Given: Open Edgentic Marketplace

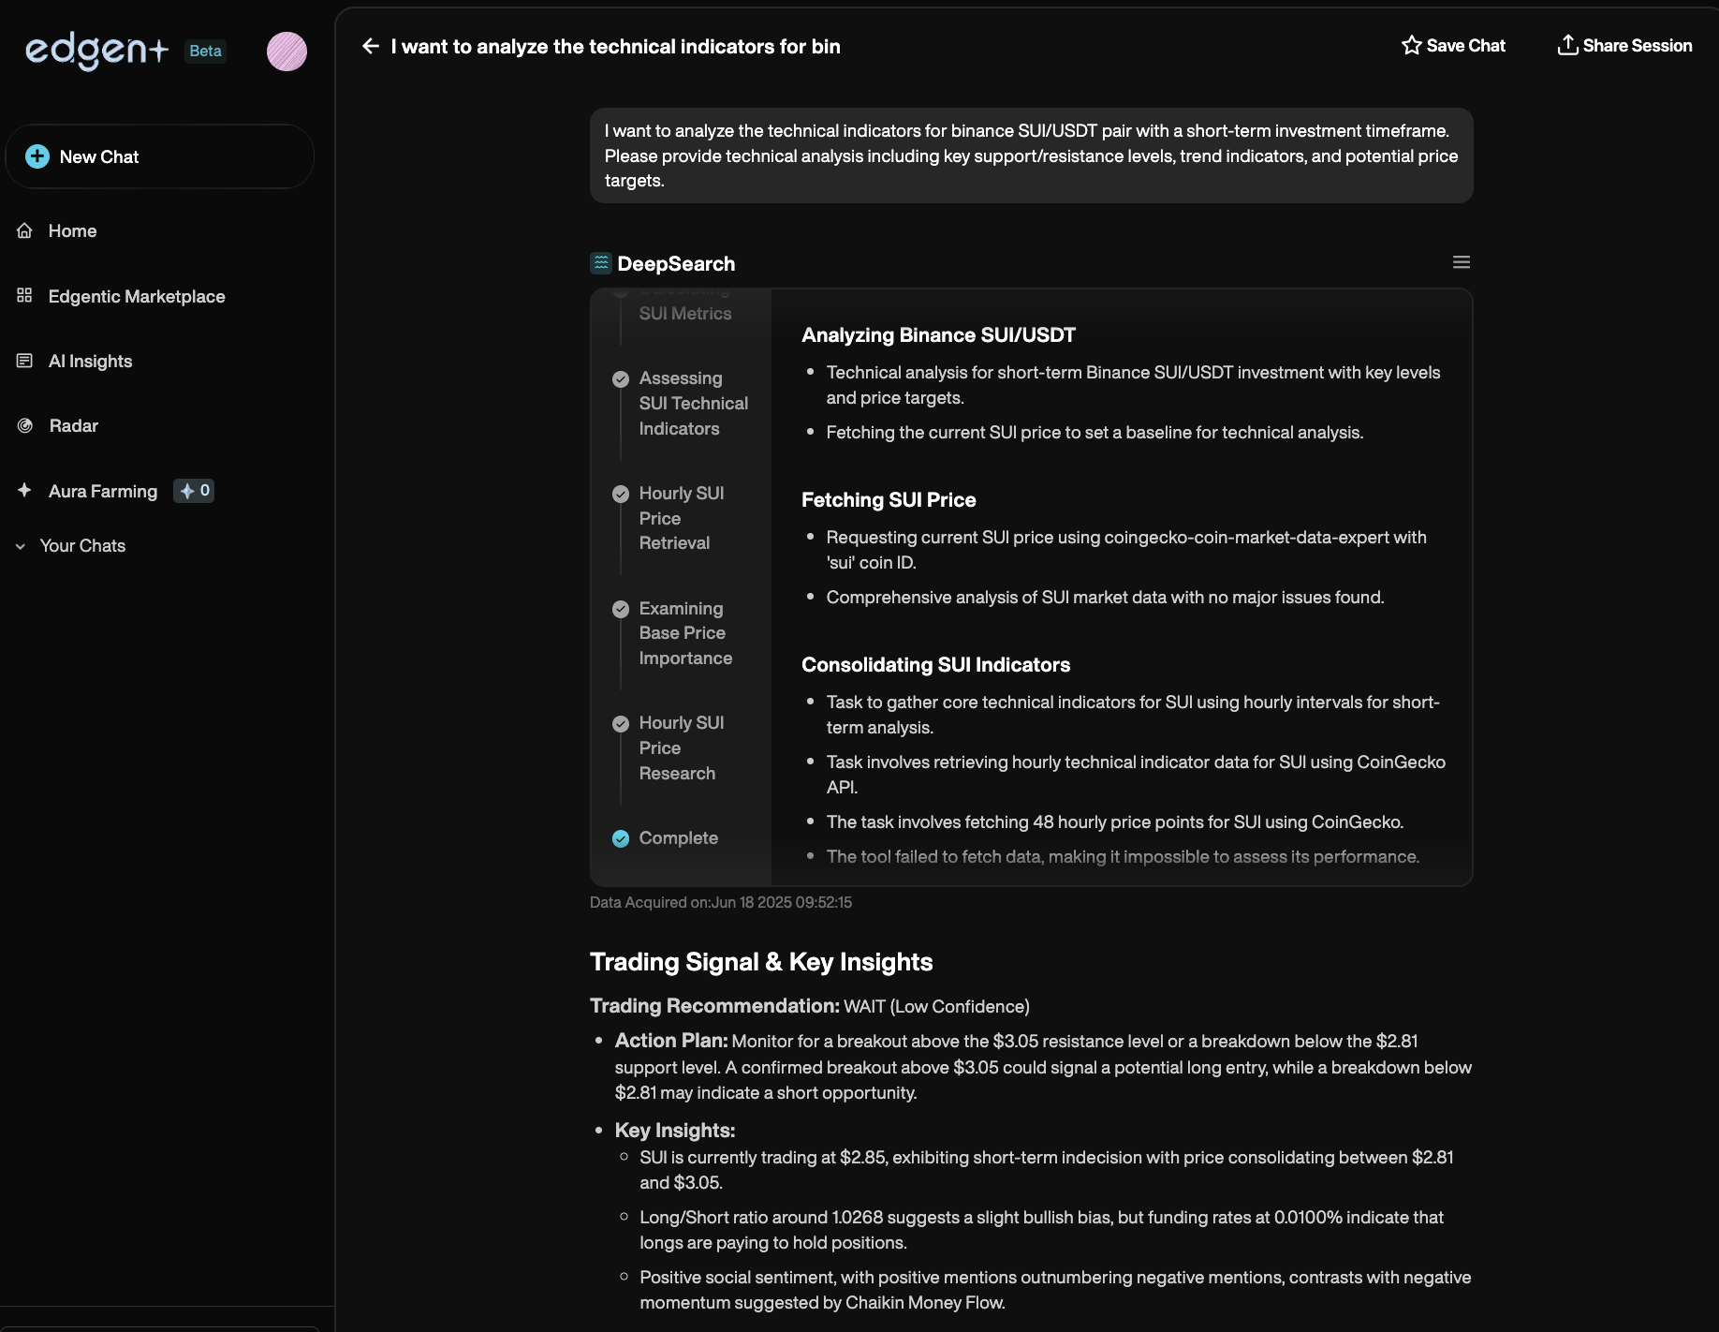Looking at the screenshot, I should coord(136,296).
